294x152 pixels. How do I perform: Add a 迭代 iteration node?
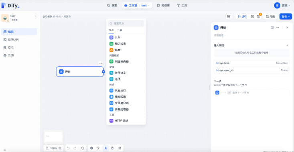[x=126, y=79]
